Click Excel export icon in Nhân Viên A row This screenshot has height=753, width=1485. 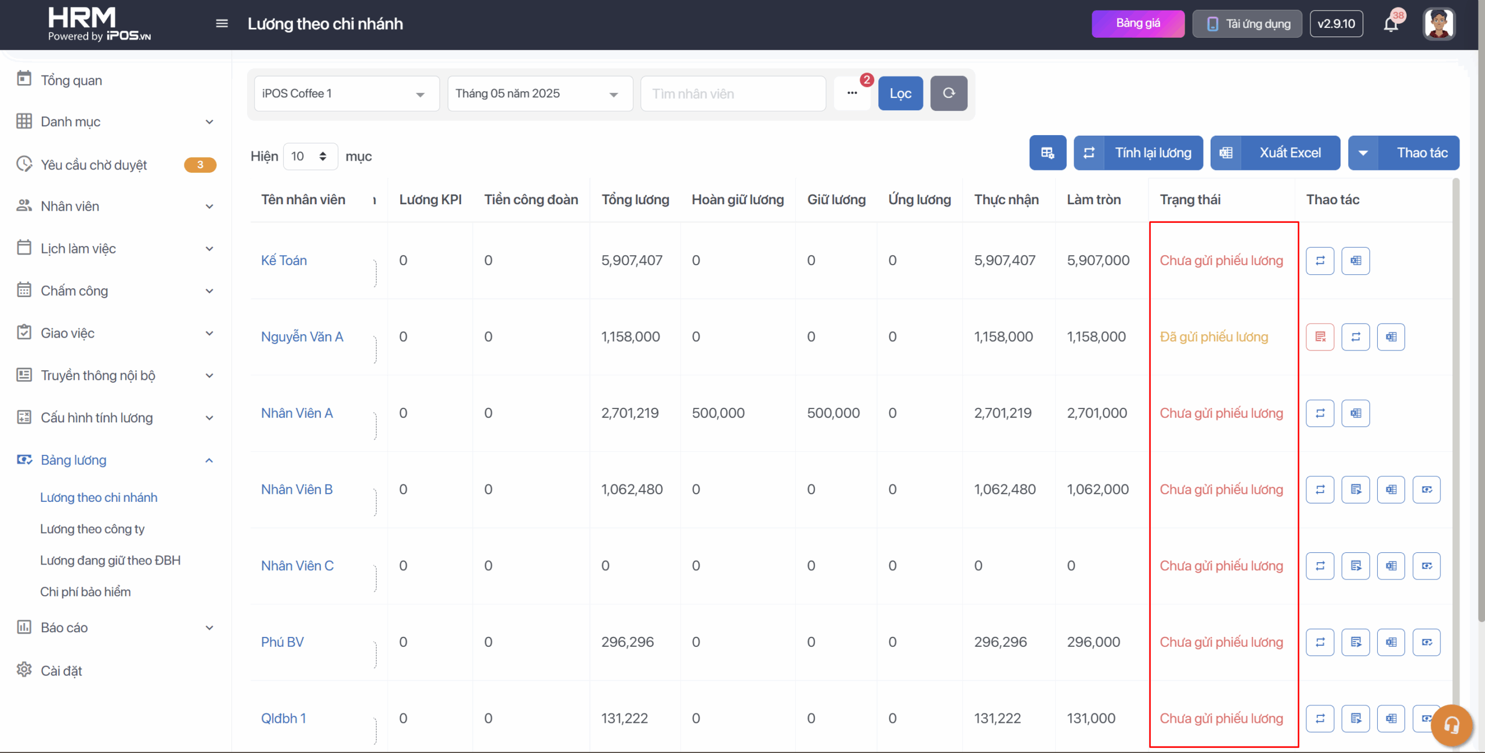1355,414
